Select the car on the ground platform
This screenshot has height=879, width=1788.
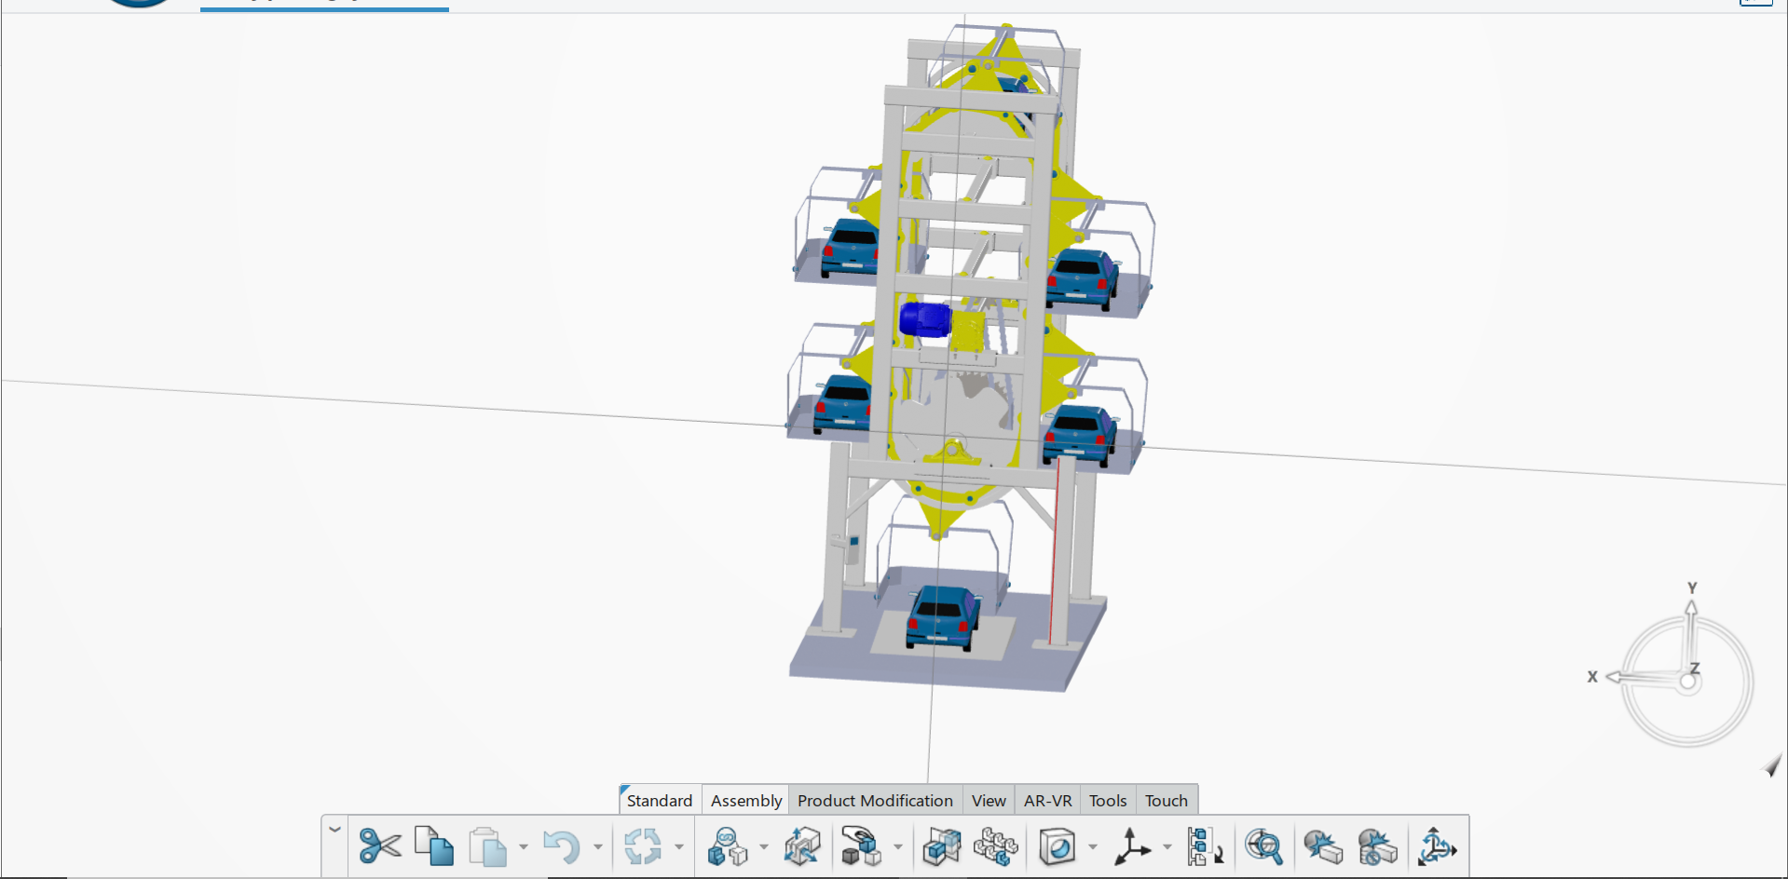pos(942,617)
